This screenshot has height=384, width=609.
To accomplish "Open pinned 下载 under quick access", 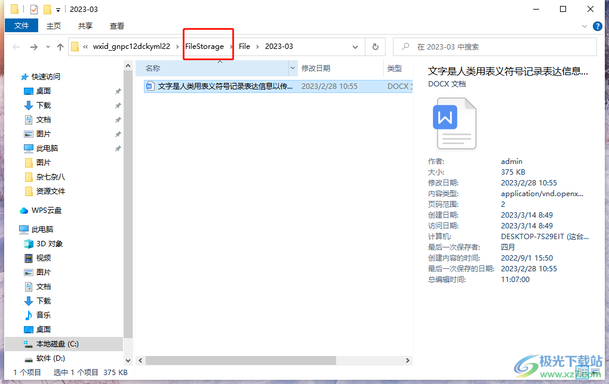I will [44, 106].
